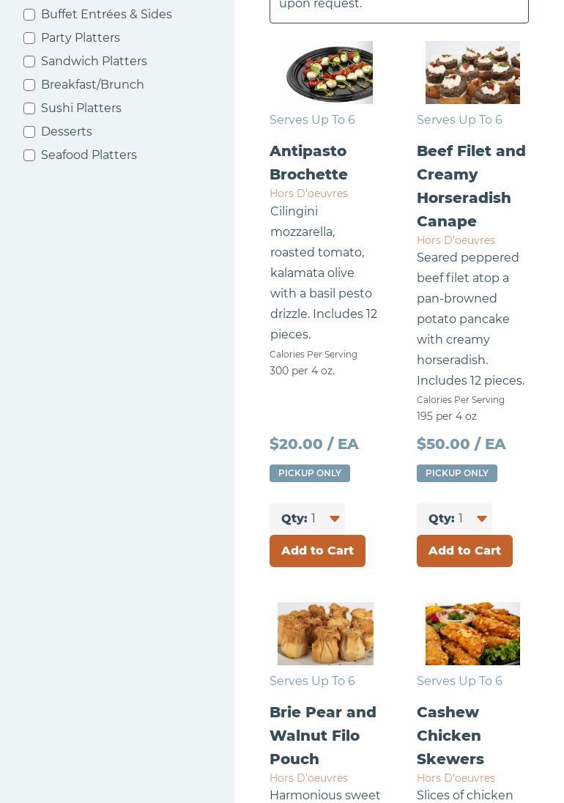564x803 pixels.
Task: Enable the Party Platters checkbox
Action: click(x=29, y=38)
